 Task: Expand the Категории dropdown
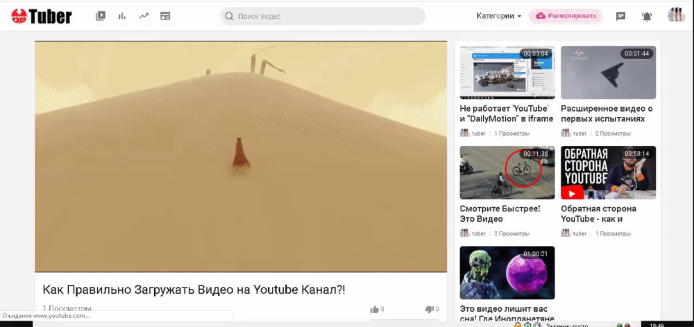[x=499, y=16]
